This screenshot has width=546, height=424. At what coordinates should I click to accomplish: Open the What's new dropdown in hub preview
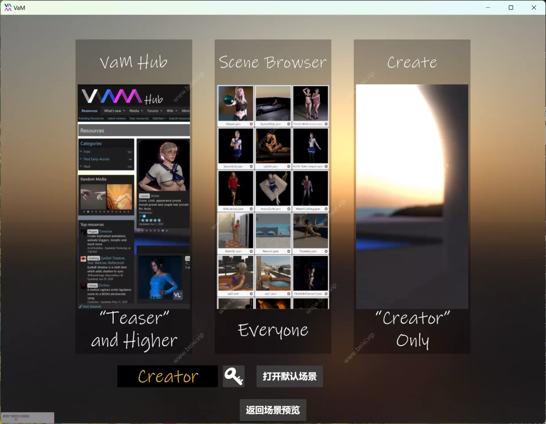[x=115, y=111]
